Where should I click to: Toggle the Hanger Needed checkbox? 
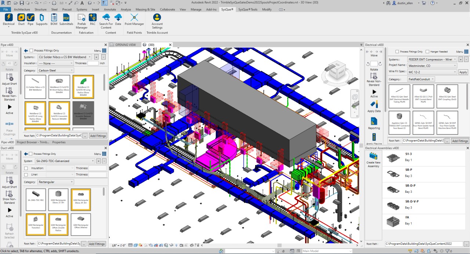427,52
